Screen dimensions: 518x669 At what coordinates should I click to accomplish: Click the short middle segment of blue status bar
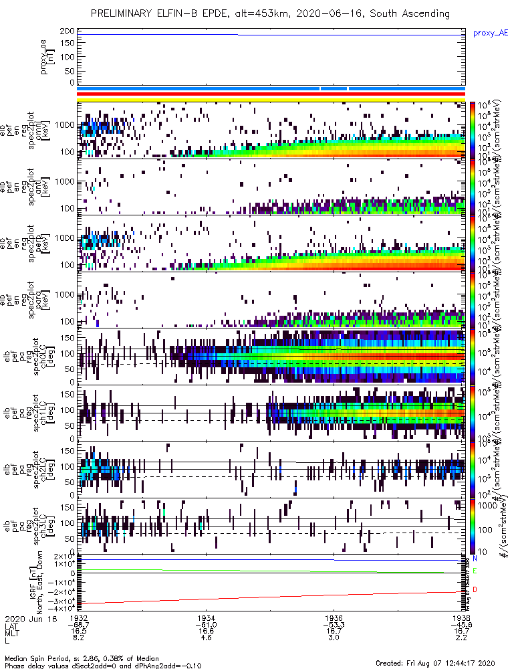pyautogui.click(x=334, y=89)
